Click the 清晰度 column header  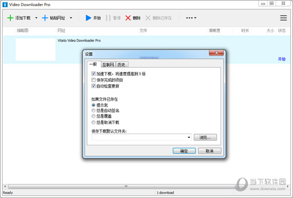pos(214,31)
